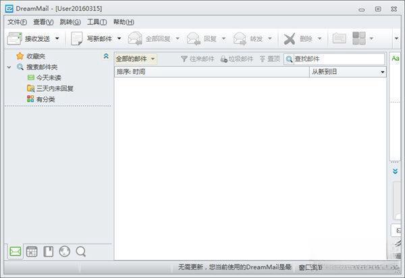
Task: Click the Reply All envelope icon
Action: [x=135, y=38]
